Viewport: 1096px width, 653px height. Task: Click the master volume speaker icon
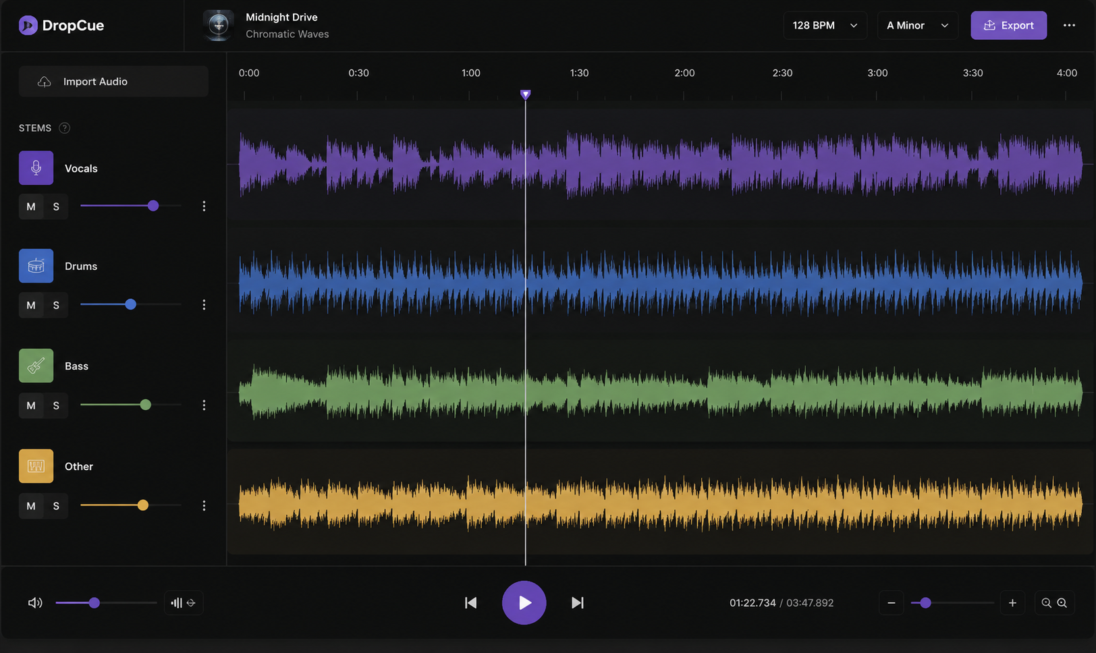point(35,603)
